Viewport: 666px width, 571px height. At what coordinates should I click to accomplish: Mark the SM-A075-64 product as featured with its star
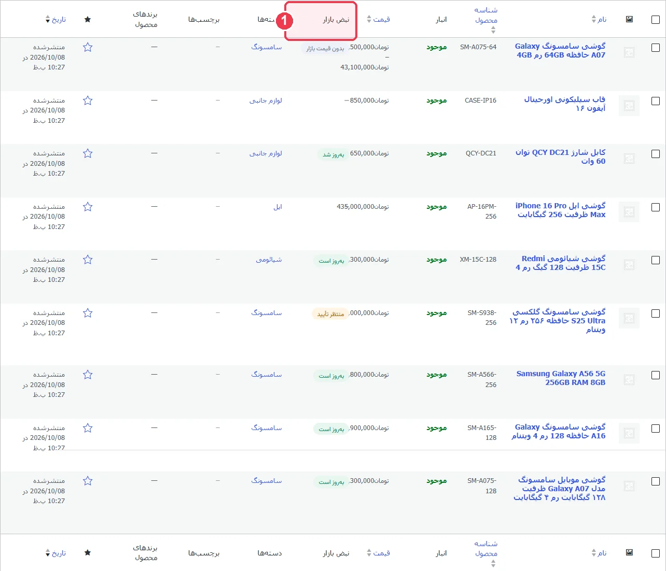point(88,47)
